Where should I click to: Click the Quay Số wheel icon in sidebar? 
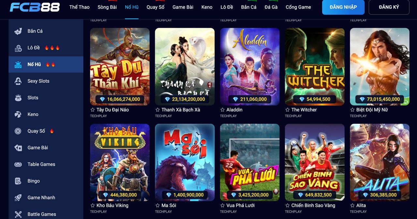18,131
